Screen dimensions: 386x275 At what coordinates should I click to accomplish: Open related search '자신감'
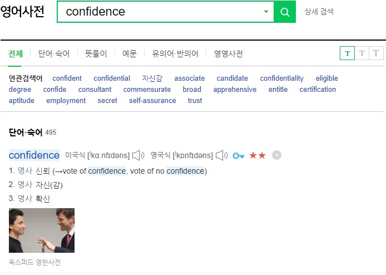pyautogui.click(x=152, y=78)
